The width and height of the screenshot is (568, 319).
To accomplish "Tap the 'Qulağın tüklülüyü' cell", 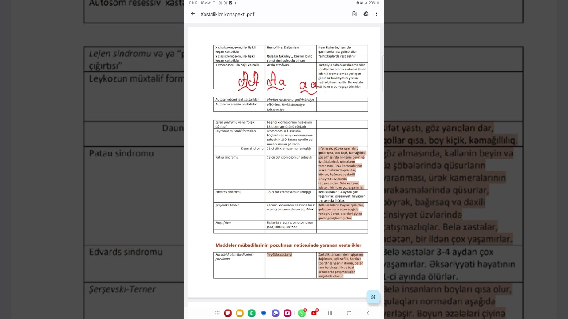I will pos(291,58).
